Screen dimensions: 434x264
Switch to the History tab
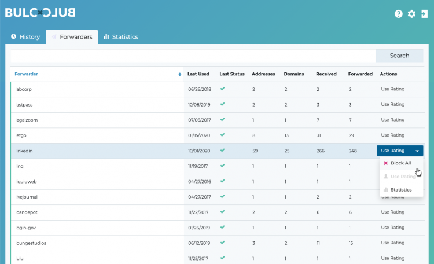25,37
